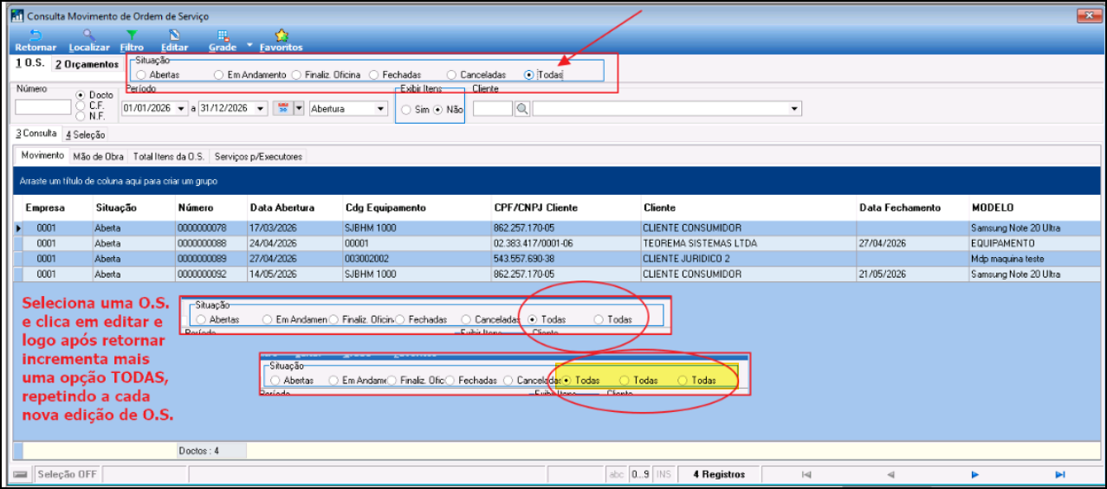Select the Fechadas situation radio button
The image size is (1107, 489).
click(374, 75)
